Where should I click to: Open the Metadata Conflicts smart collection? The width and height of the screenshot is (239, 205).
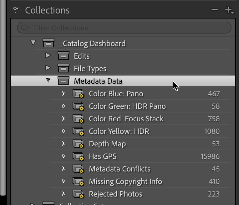pos(119,169)
